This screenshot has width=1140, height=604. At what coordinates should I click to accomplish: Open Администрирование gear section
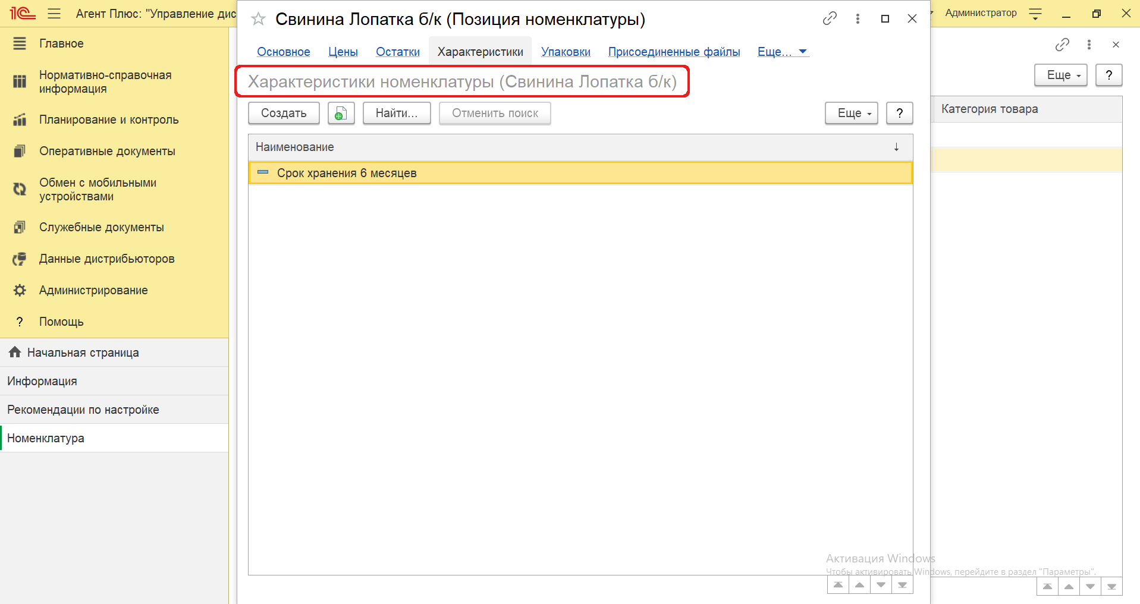pos(93,290)
